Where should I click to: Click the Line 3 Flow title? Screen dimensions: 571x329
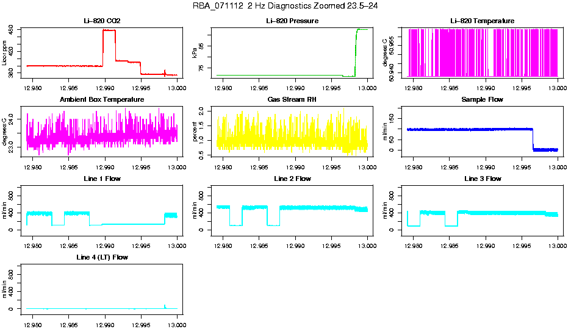coord(483,179)
